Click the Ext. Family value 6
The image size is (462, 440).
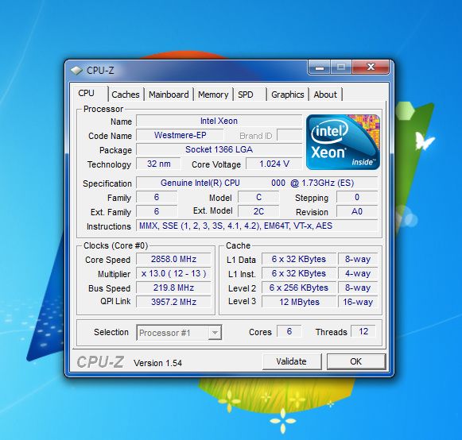click(x=157, y=211)
